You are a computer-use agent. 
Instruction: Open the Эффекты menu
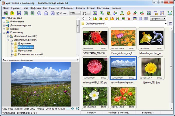[x=35, y=8]
